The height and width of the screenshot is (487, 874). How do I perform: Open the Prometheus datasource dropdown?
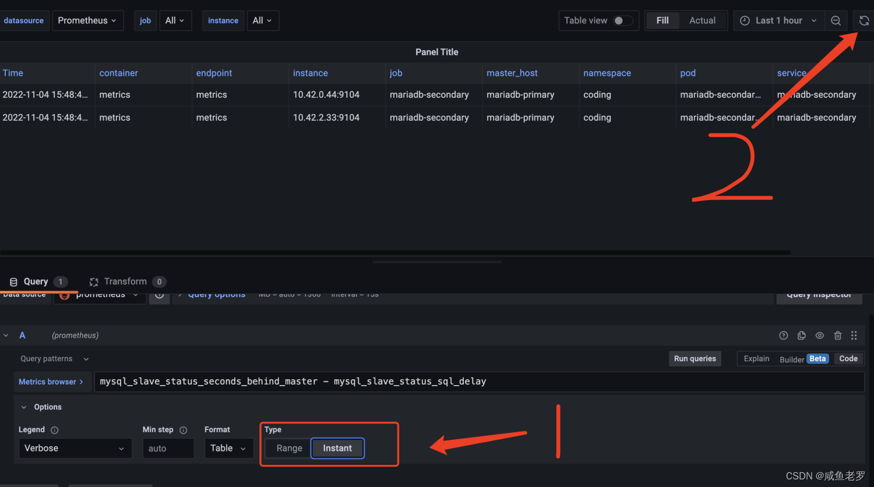pos(87,20)
